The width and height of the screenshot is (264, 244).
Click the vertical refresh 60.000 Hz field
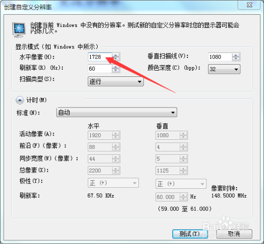coord(168,197)
